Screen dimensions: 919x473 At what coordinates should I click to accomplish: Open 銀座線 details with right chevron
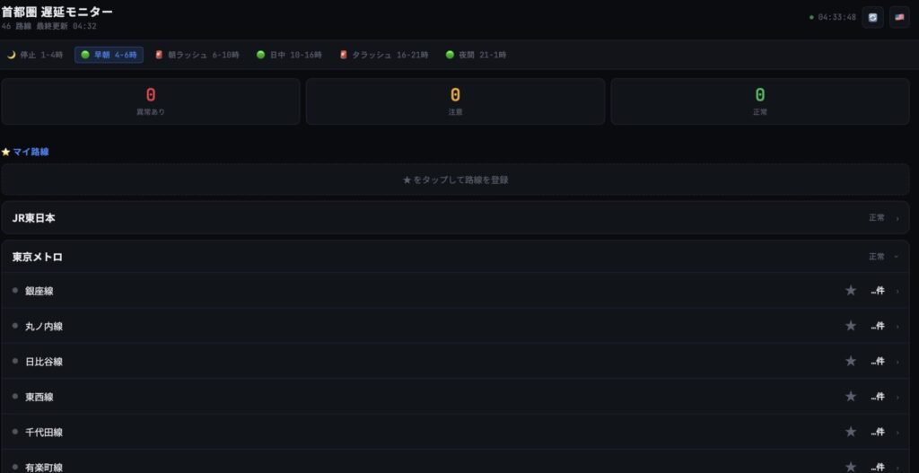(897, 291)
